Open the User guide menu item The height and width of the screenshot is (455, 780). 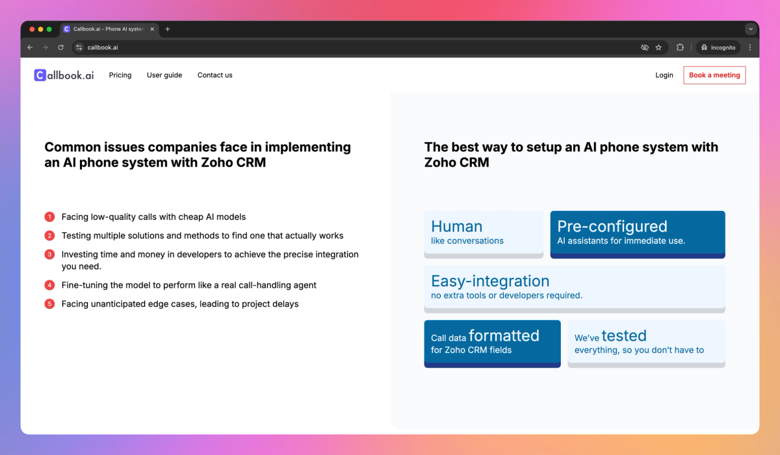coord(164,75)
